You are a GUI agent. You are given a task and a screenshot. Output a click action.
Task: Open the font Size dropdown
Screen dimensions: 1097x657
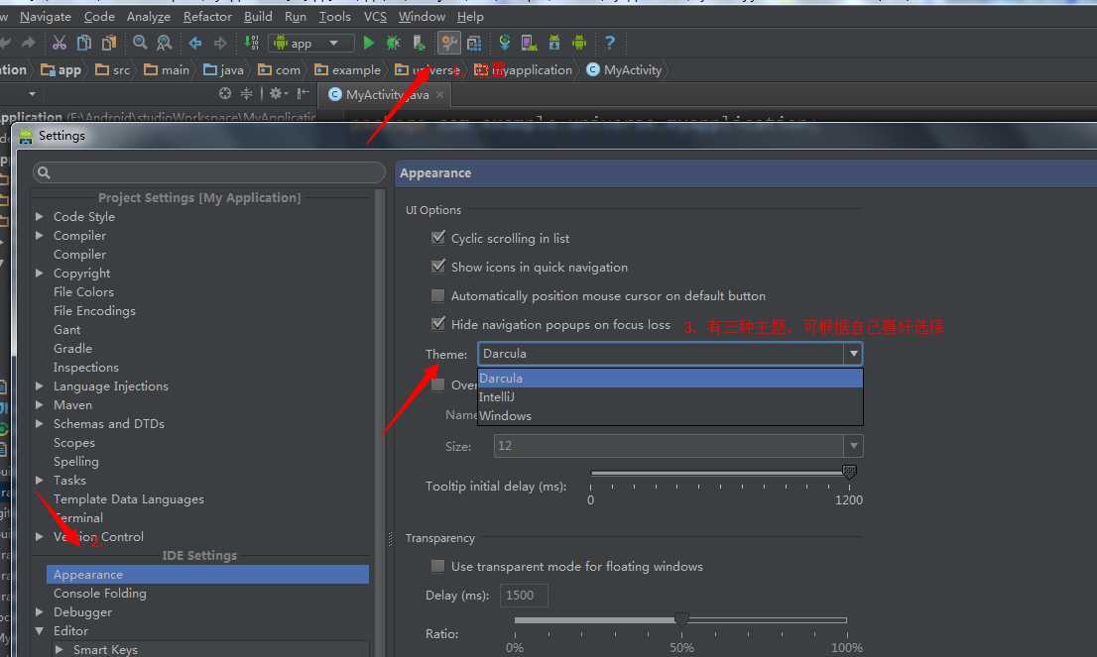853,446
